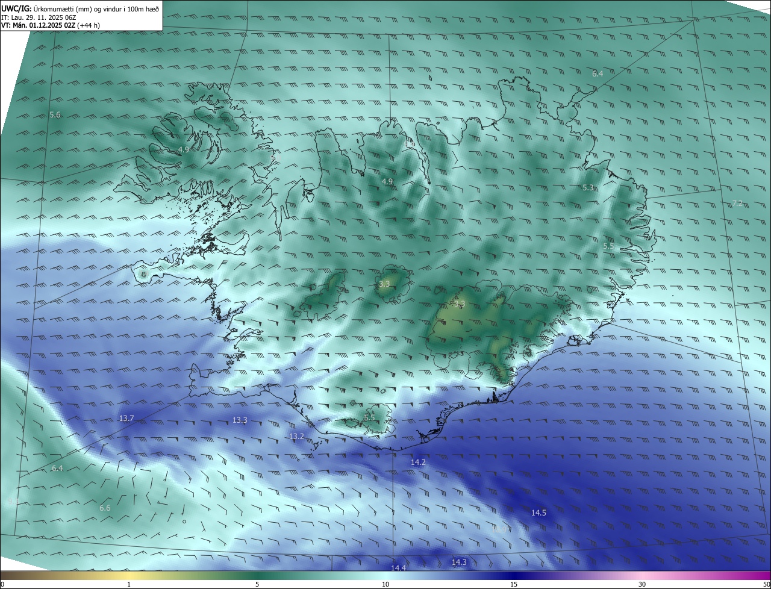Click the 1 tick on the color scale
Image resolution: width=771 pixels, height=589 pixels.
pos(129,584)
